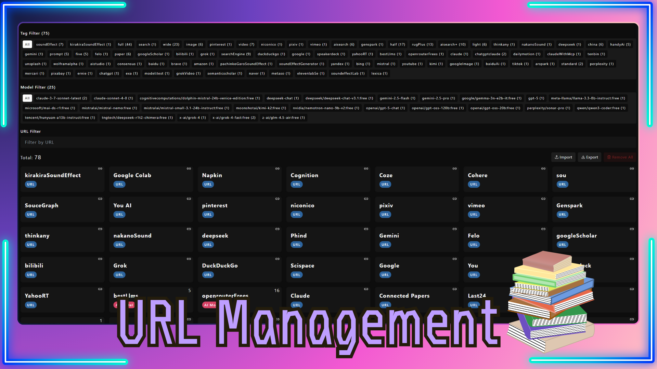Click link icon on Felo card
This screenshot has width=657, height=369.
[543, 229]
